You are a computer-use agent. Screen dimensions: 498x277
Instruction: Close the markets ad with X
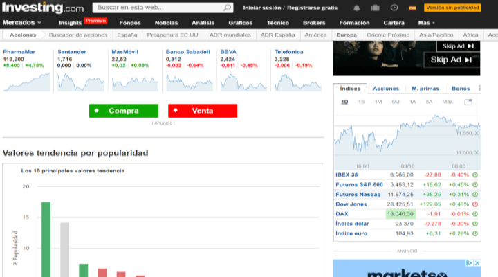tap(477, 263)
